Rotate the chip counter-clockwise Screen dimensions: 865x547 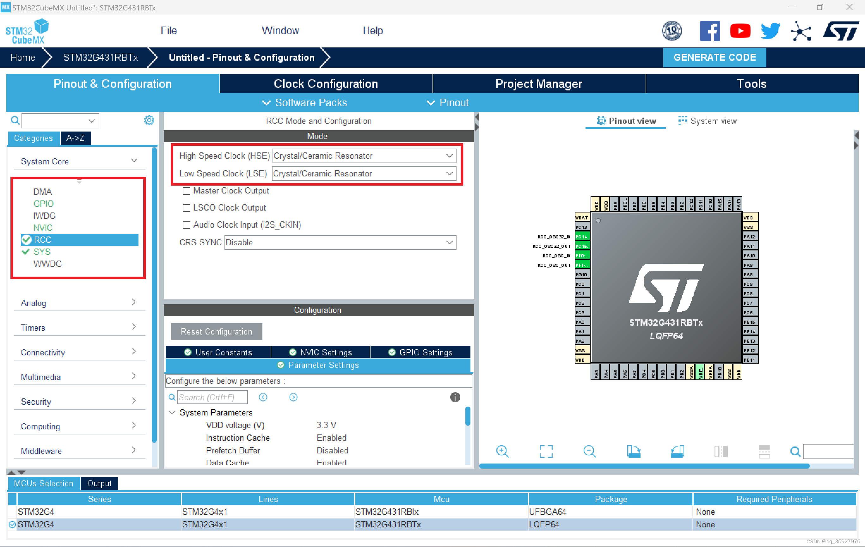click(x=677, y=452)
